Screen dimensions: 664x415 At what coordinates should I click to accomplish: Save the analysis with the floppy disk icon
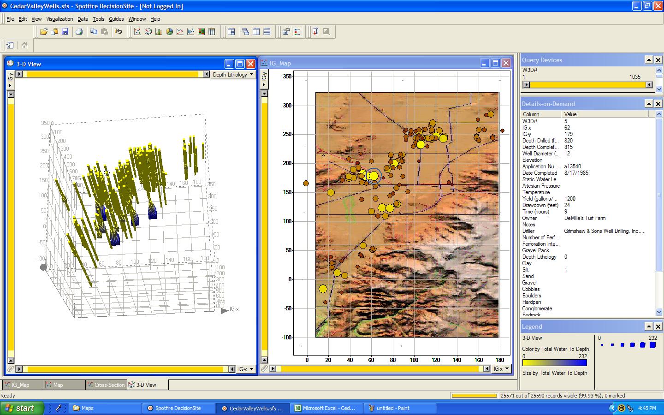(65, 32)
